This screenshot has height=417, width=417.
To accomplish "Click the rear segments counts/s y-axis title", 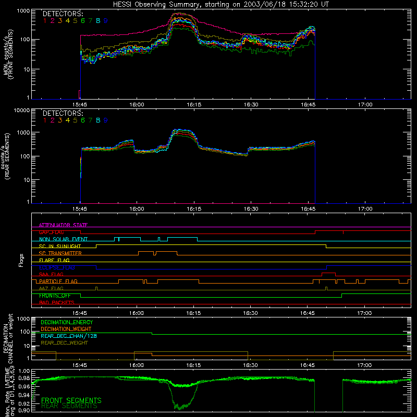I will point(5,156).
